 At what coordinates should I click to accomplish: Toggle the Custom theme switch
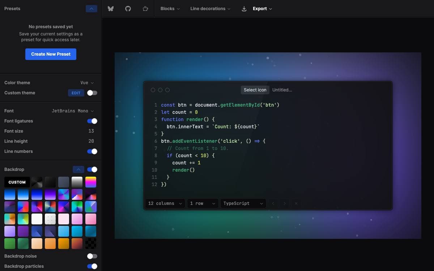tap(92, 93)
